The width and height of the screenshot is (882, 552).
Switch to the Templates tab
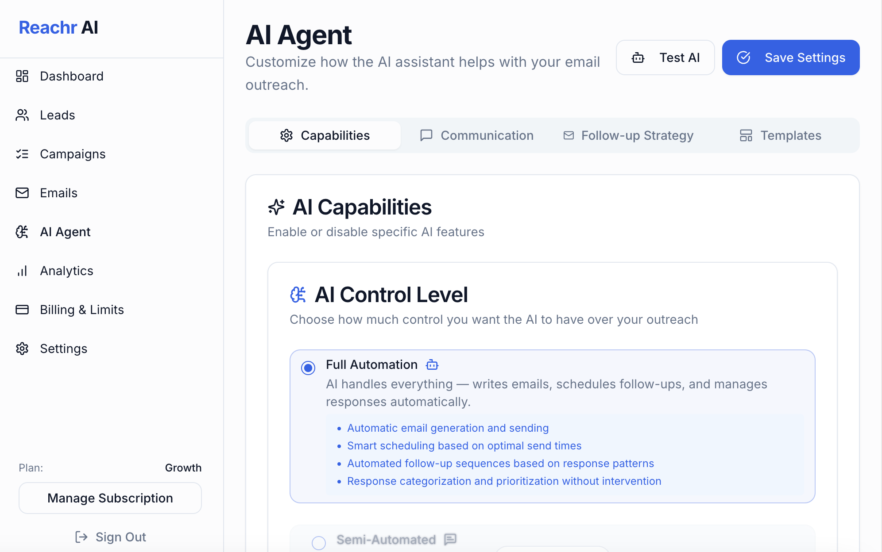pyautogui.click(x=780, y=135)
